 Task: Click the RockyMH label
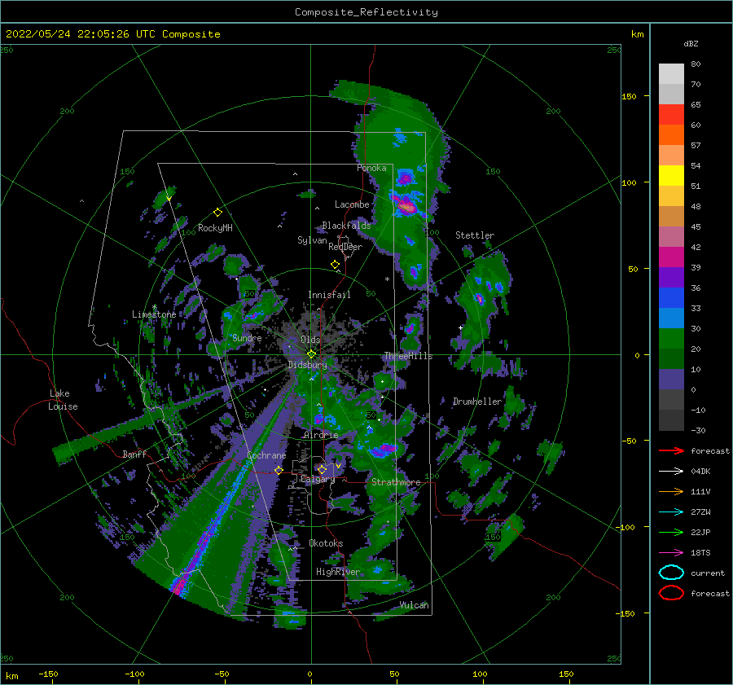point(215,228)
